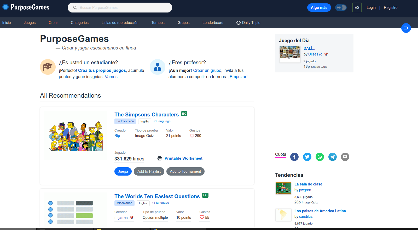This screenshot has width=418, height=230.
Task: Select the La televisión category tag
Action: tap(125, 121)
